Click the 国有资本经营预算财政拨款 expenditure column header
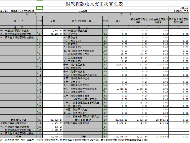Image resolution: width=190 pixels, height=143 pixels. pos(179,21)
